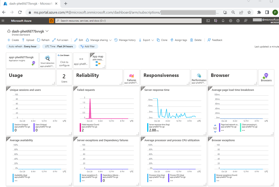Click the Sessions (Unique) legend color bar
The height and width of the screenshot is (187, 279).
click(13, 128)
